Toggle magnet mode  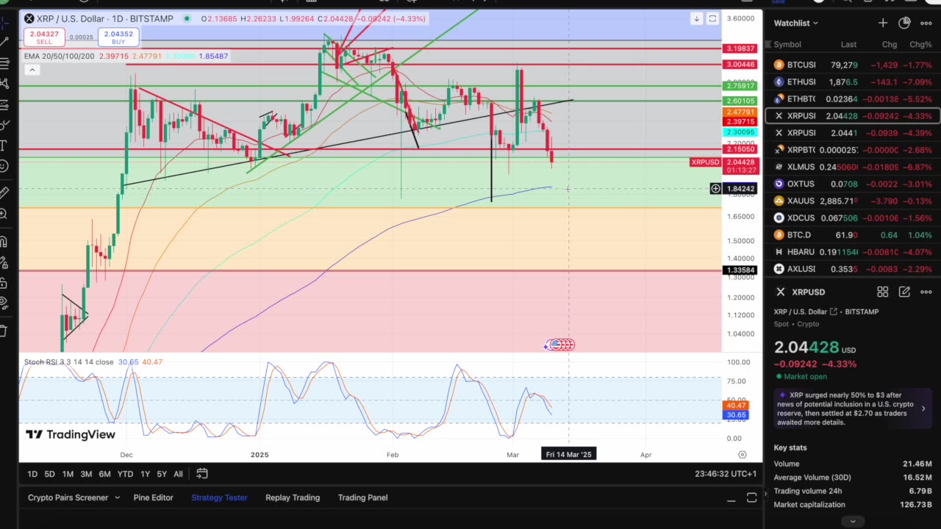coord(4,241)
